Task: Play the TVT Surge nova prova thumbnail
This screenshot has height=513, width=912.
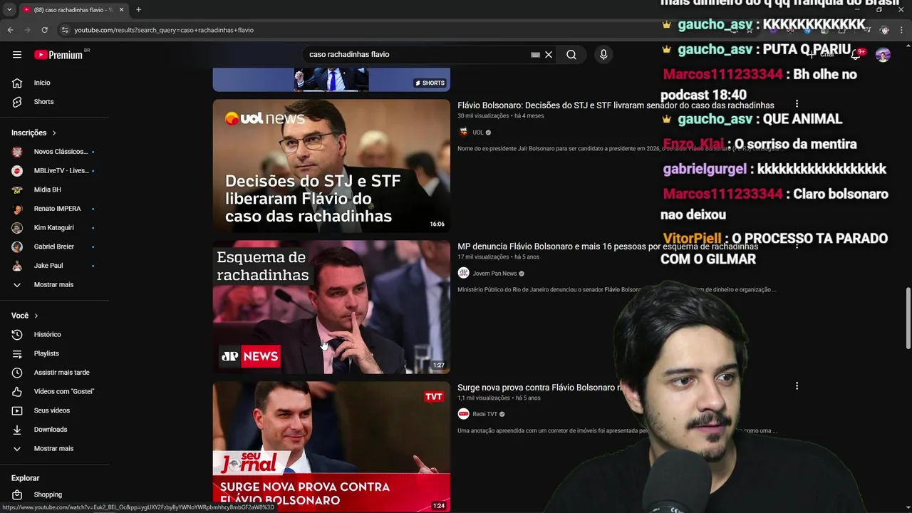Action: [x=331, y=447]
